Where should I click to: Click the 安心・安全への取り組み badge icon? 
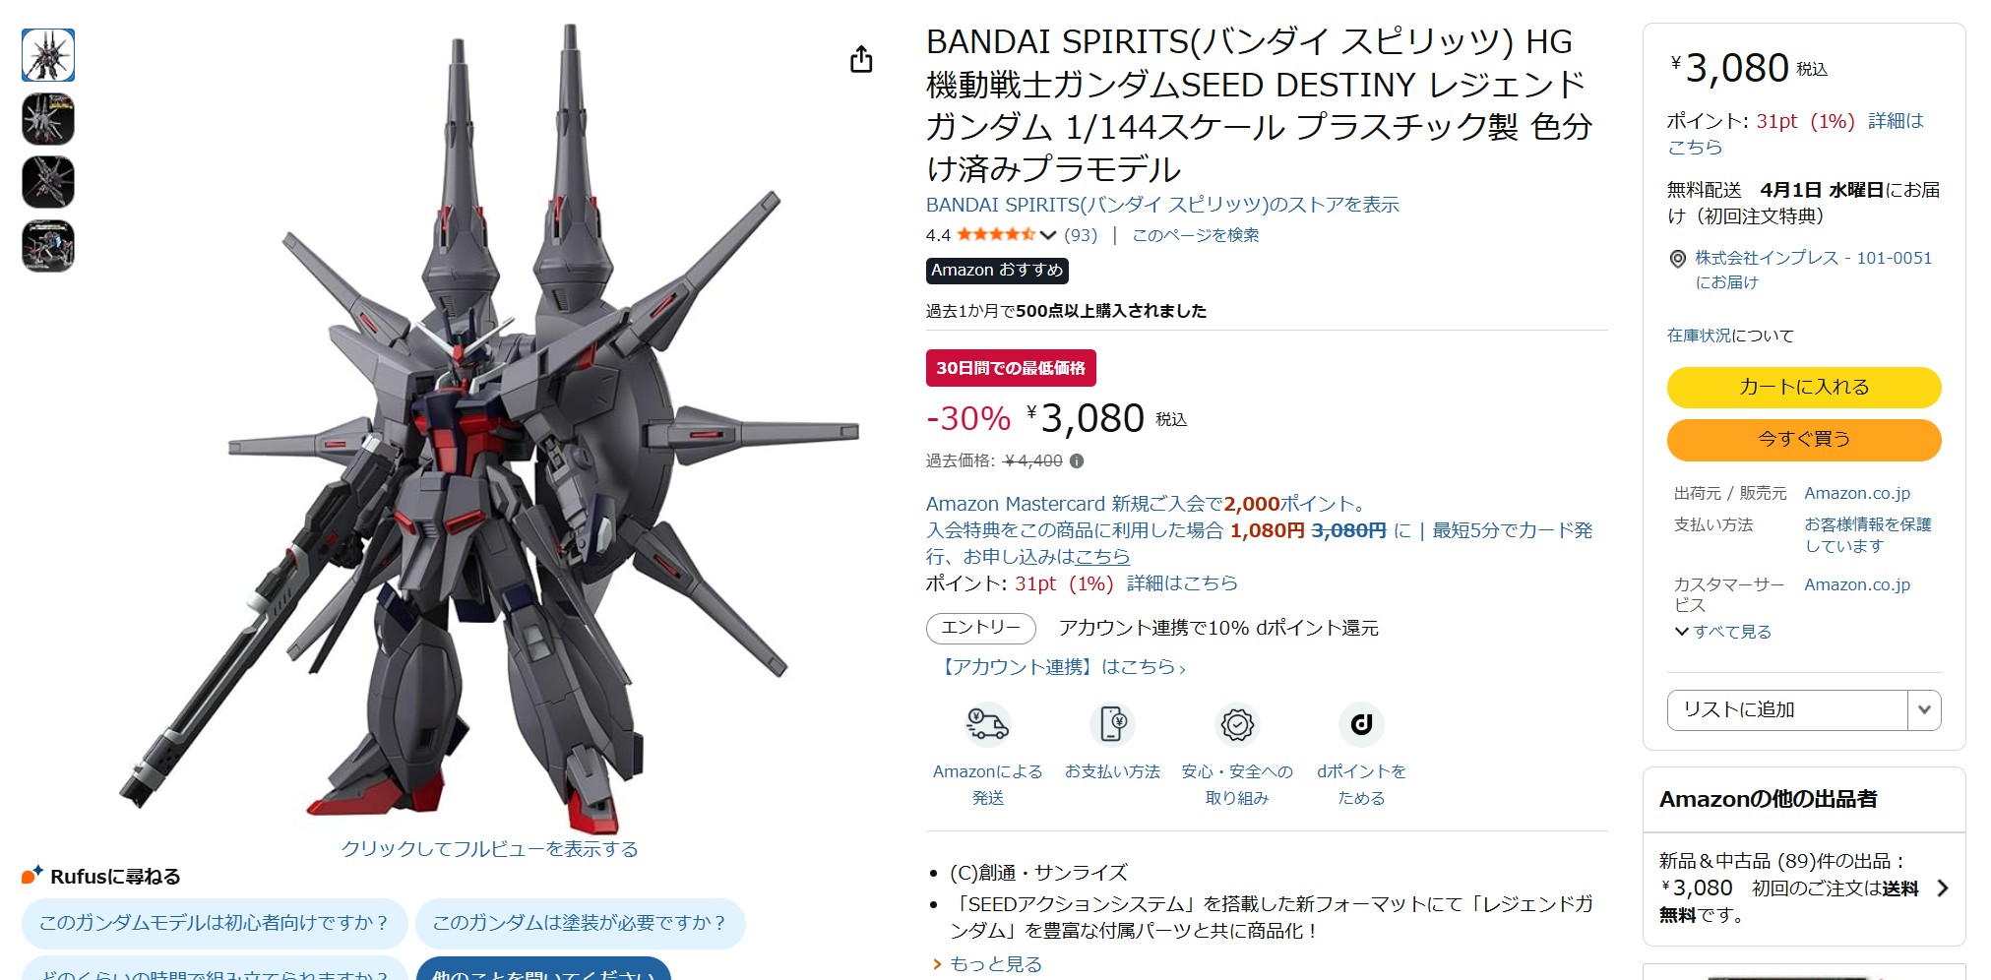click(1237, 725)
